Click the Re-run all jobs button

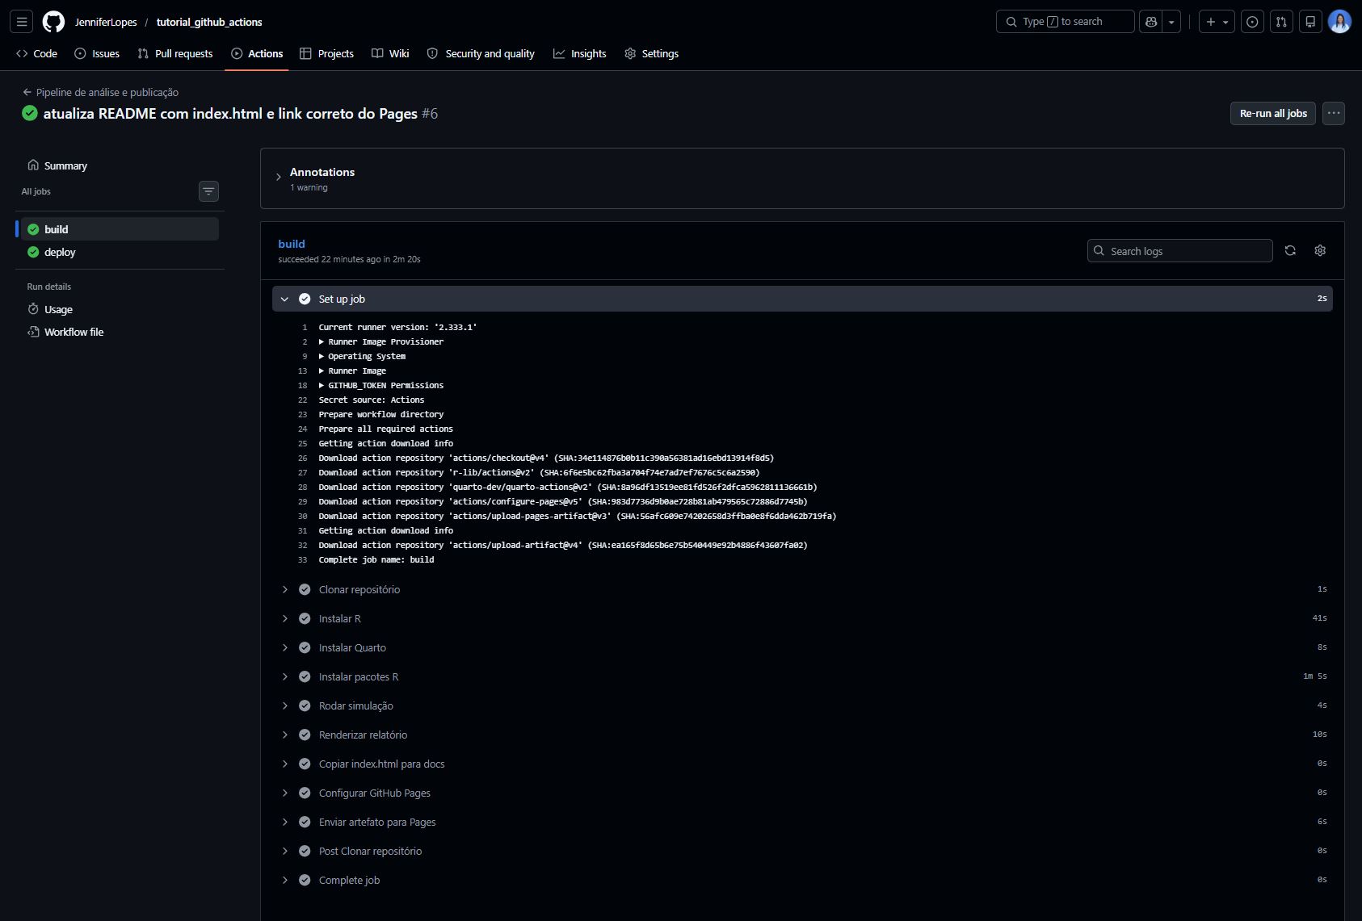(1273, 113)
